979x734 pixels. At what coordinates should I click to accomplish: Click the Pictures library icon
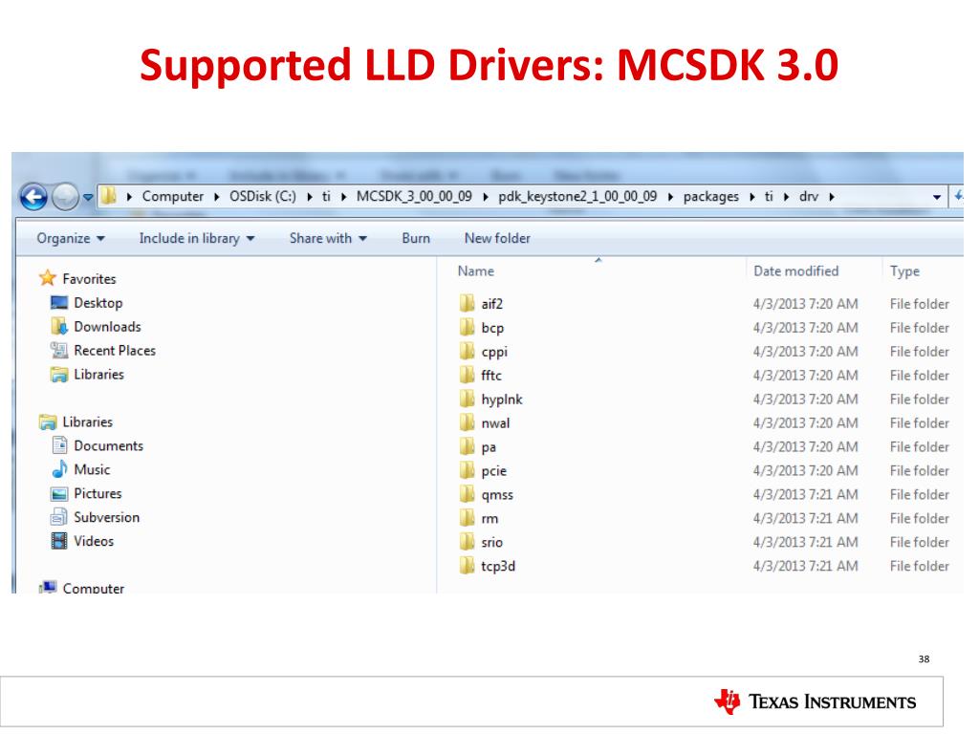(59, 494)
